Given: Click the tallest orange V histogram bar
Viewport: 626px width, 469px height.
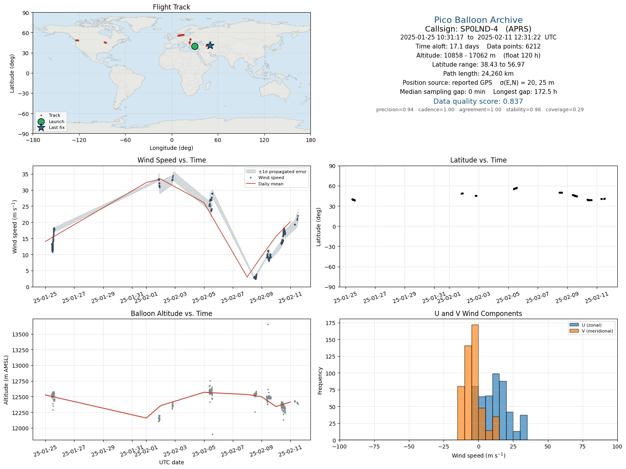Looking at the screenshot, I should click(x=475, y=383).
